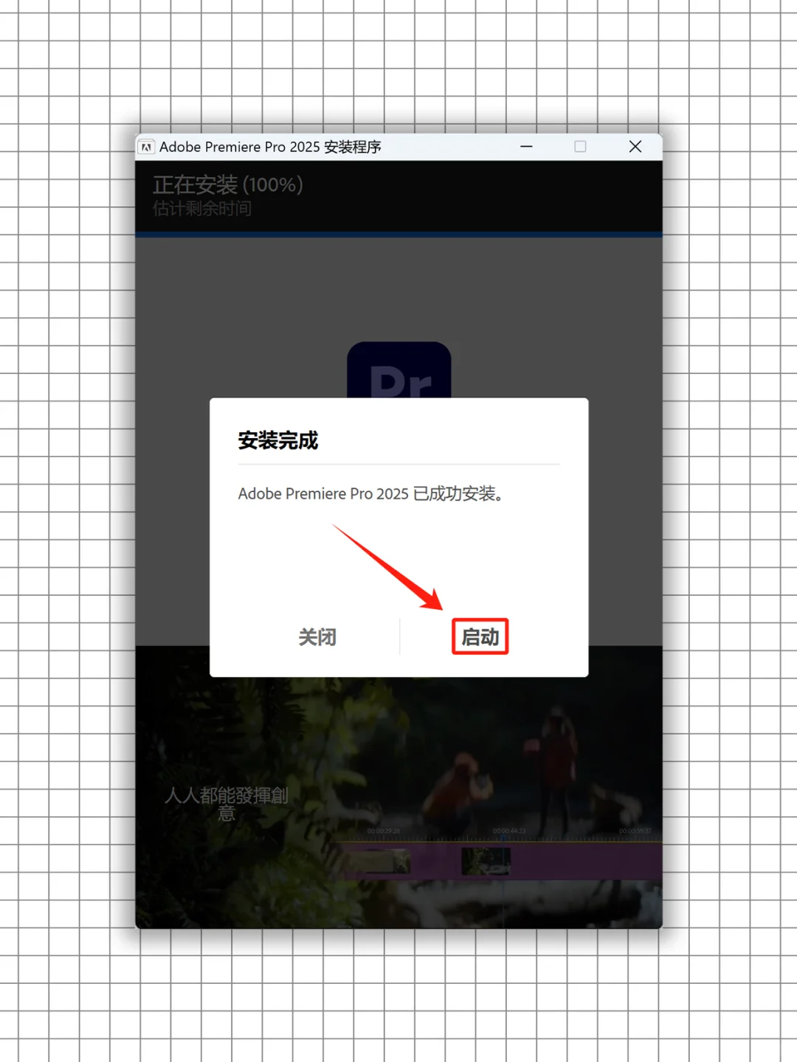Close the installer via the X button
797x1062 pixels.
coord(635,147)
